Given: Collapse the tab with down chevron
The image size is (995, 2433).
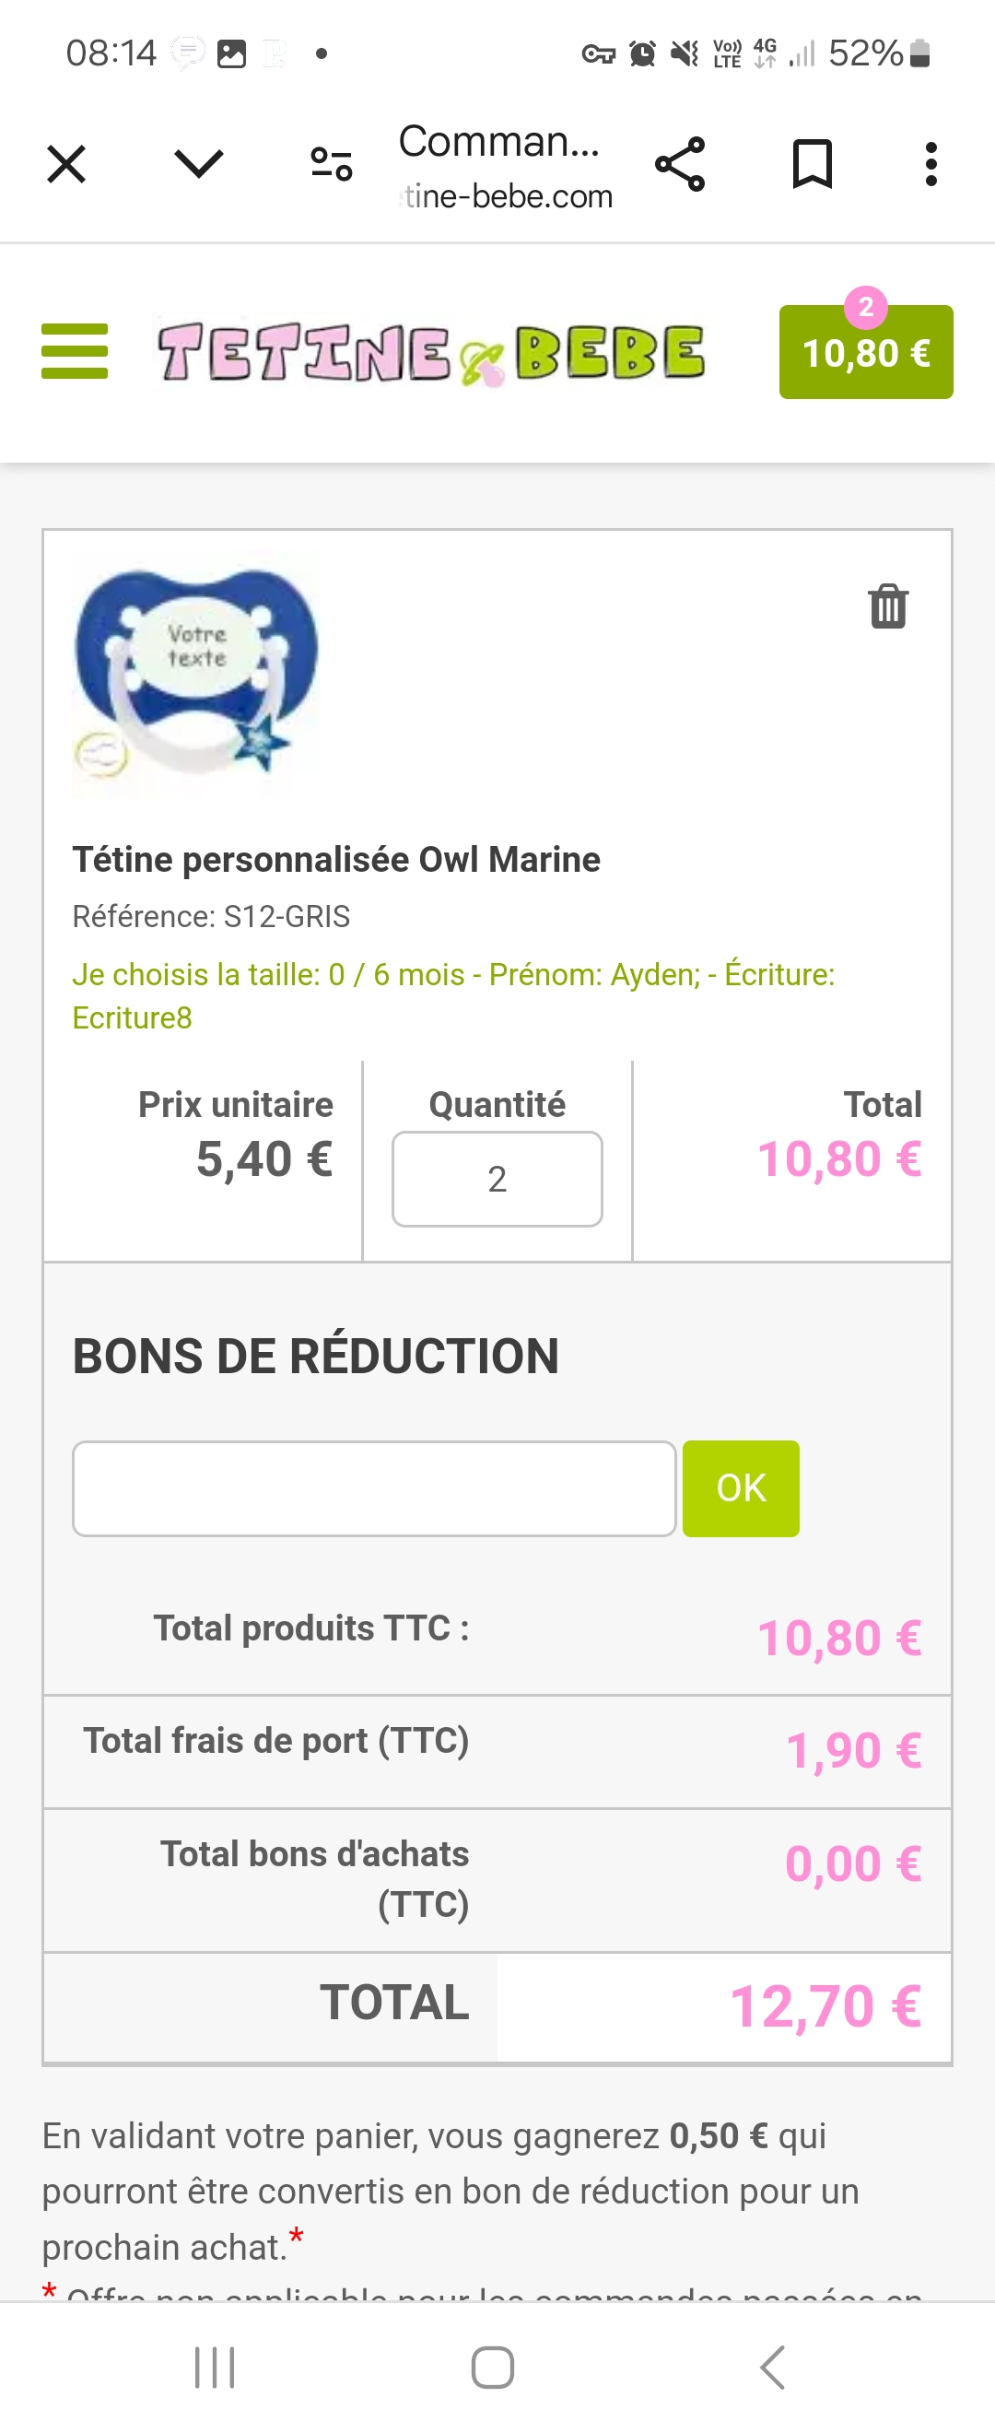Looking at the screenshot, I should [x=198, y=164].
